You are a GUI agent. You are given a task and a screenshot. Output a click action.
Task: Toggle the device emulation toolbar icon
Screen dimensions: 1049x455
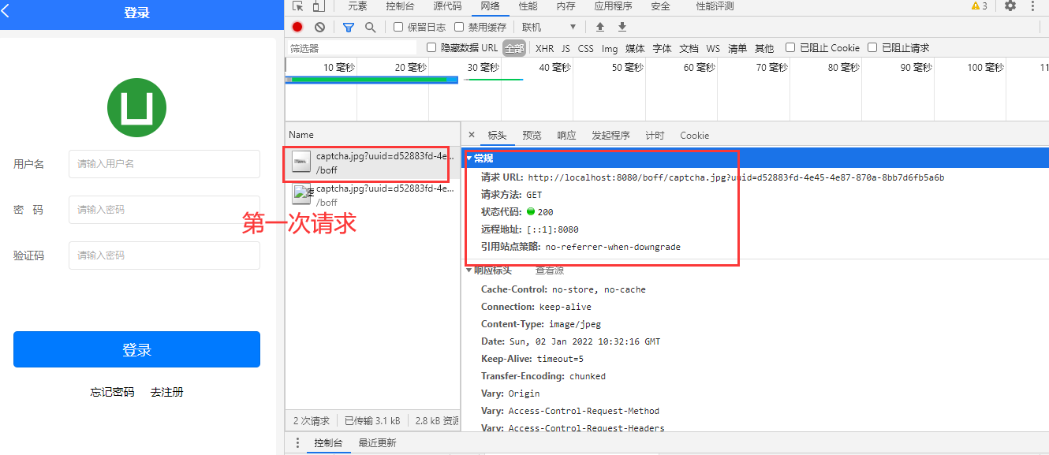(318, 6)
